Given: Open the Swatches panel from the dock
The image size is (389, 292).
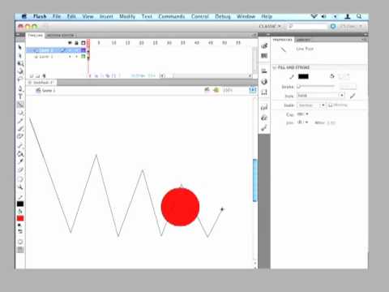Looking at the screenshot, I should [264, 56].
